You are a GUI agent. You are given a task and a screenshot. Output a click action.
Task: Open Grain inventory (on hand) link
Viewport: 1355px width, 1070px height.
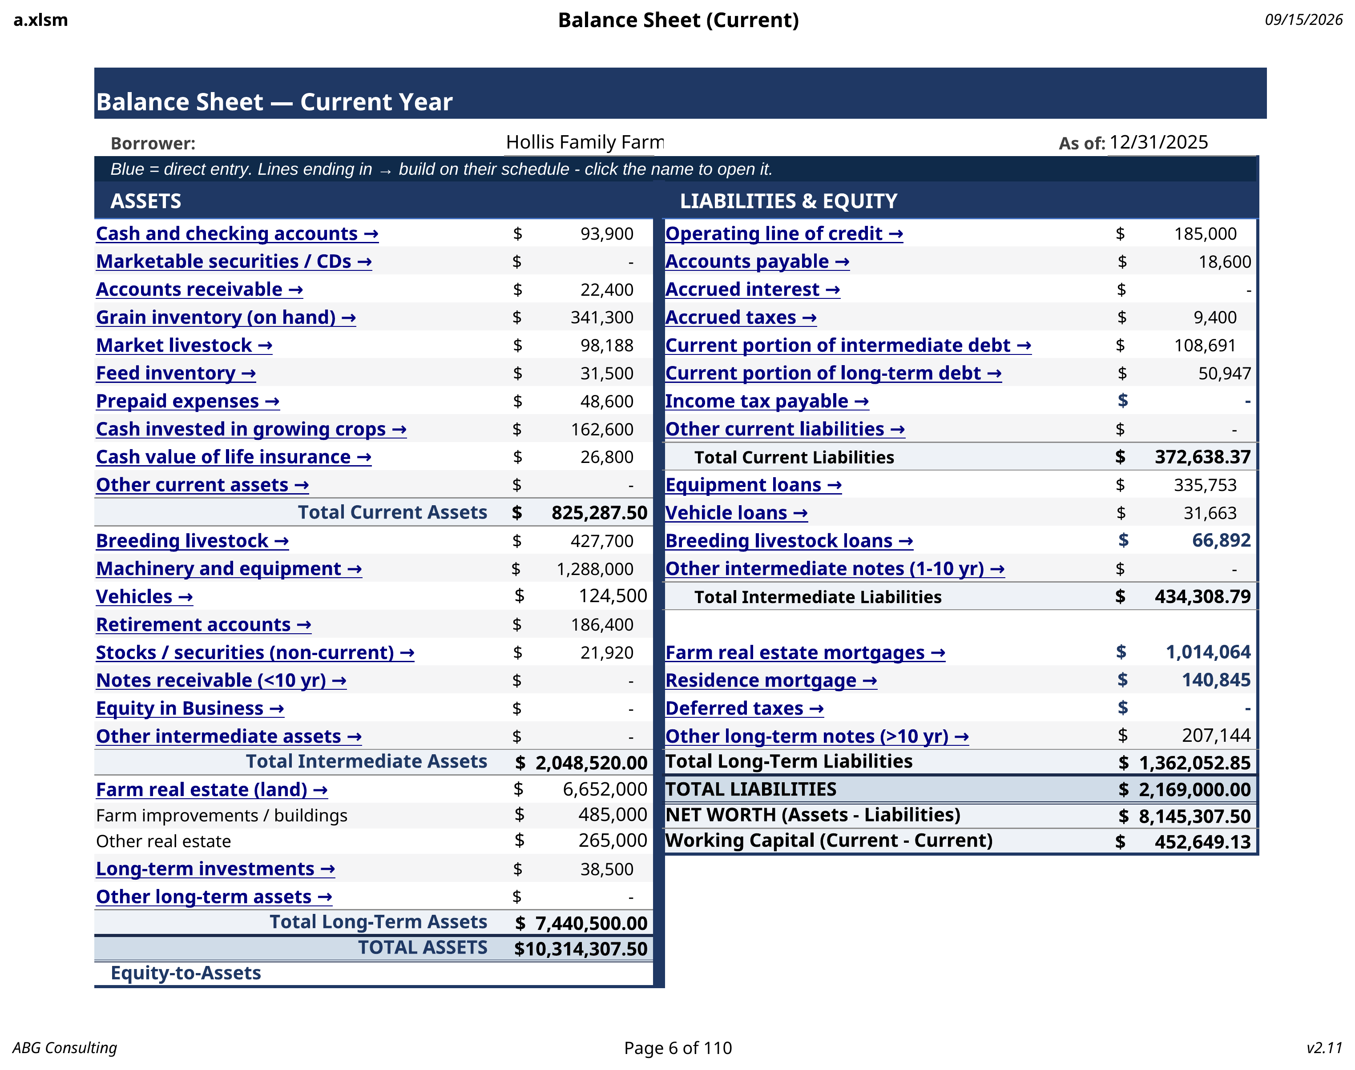tap(226, 318)
